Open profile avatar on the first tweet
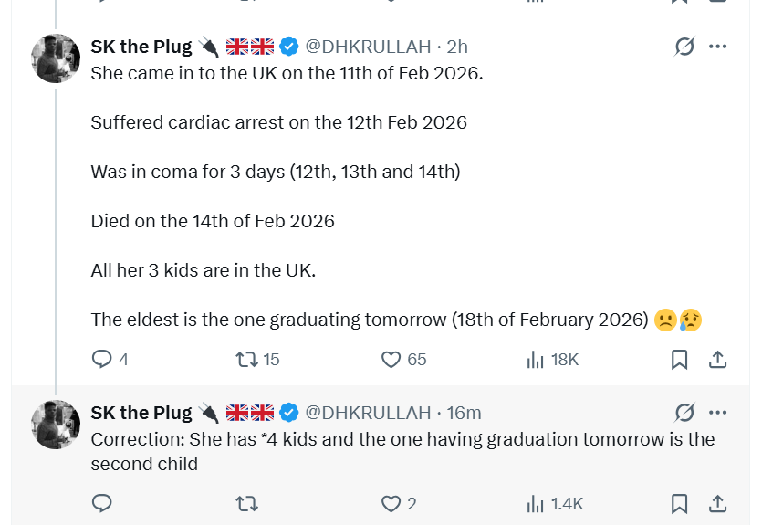762x525 pixels. (x=57, y=58)
